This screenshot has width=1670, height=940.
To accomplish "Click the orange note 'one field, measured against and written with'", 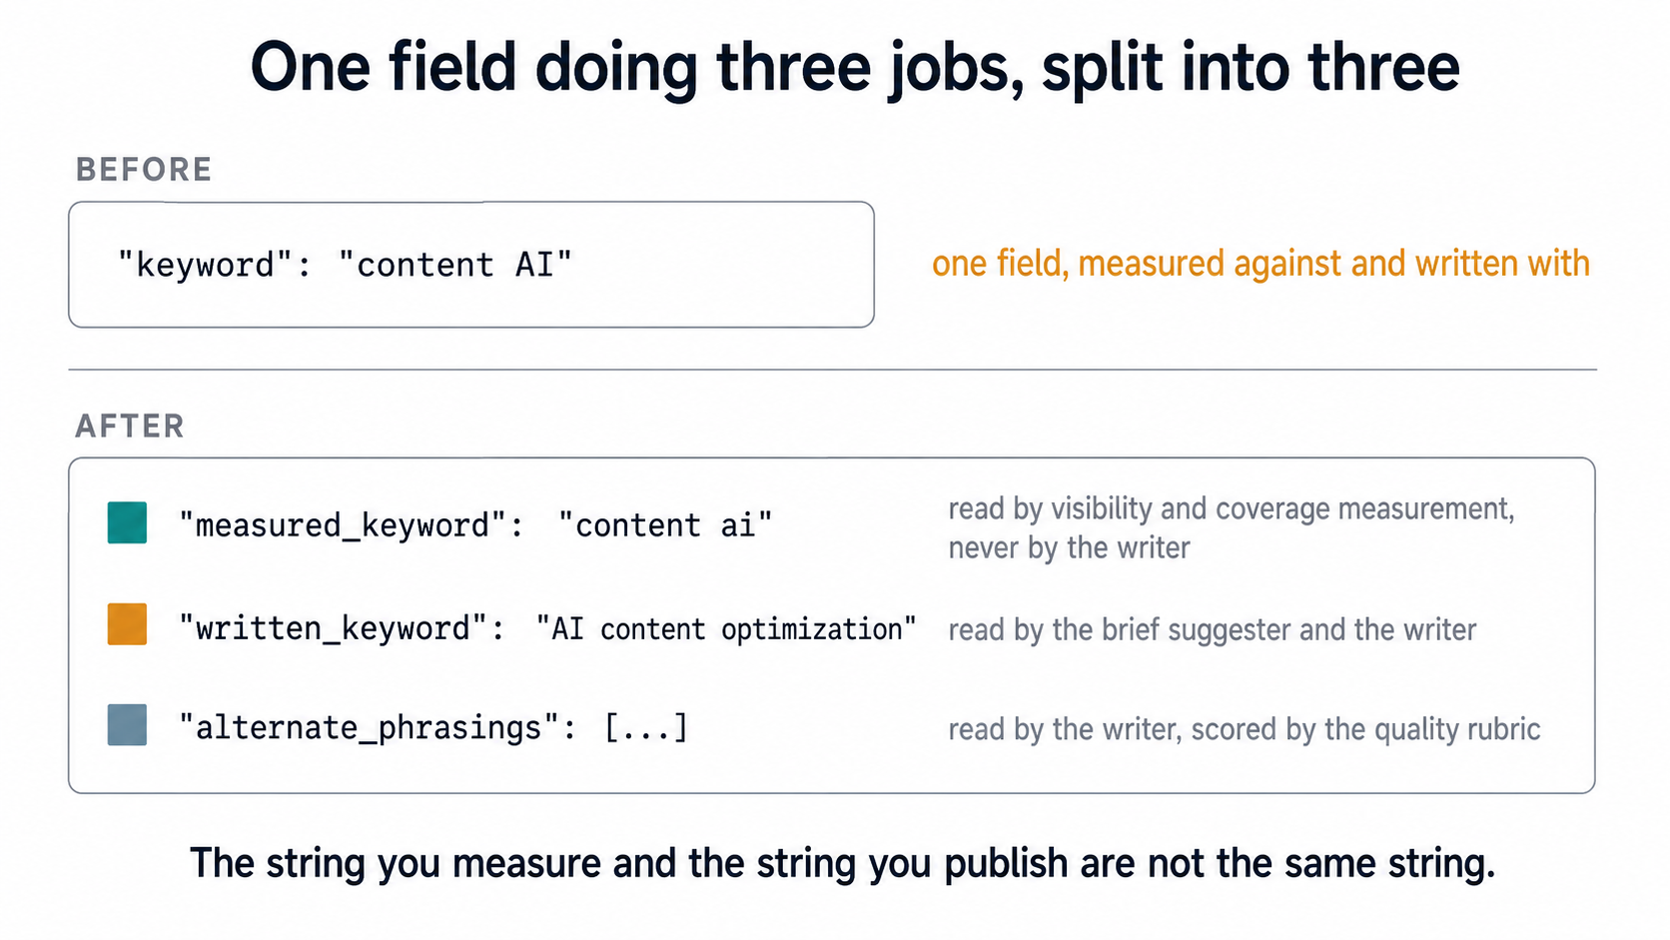I will (x=1260, y=264).
